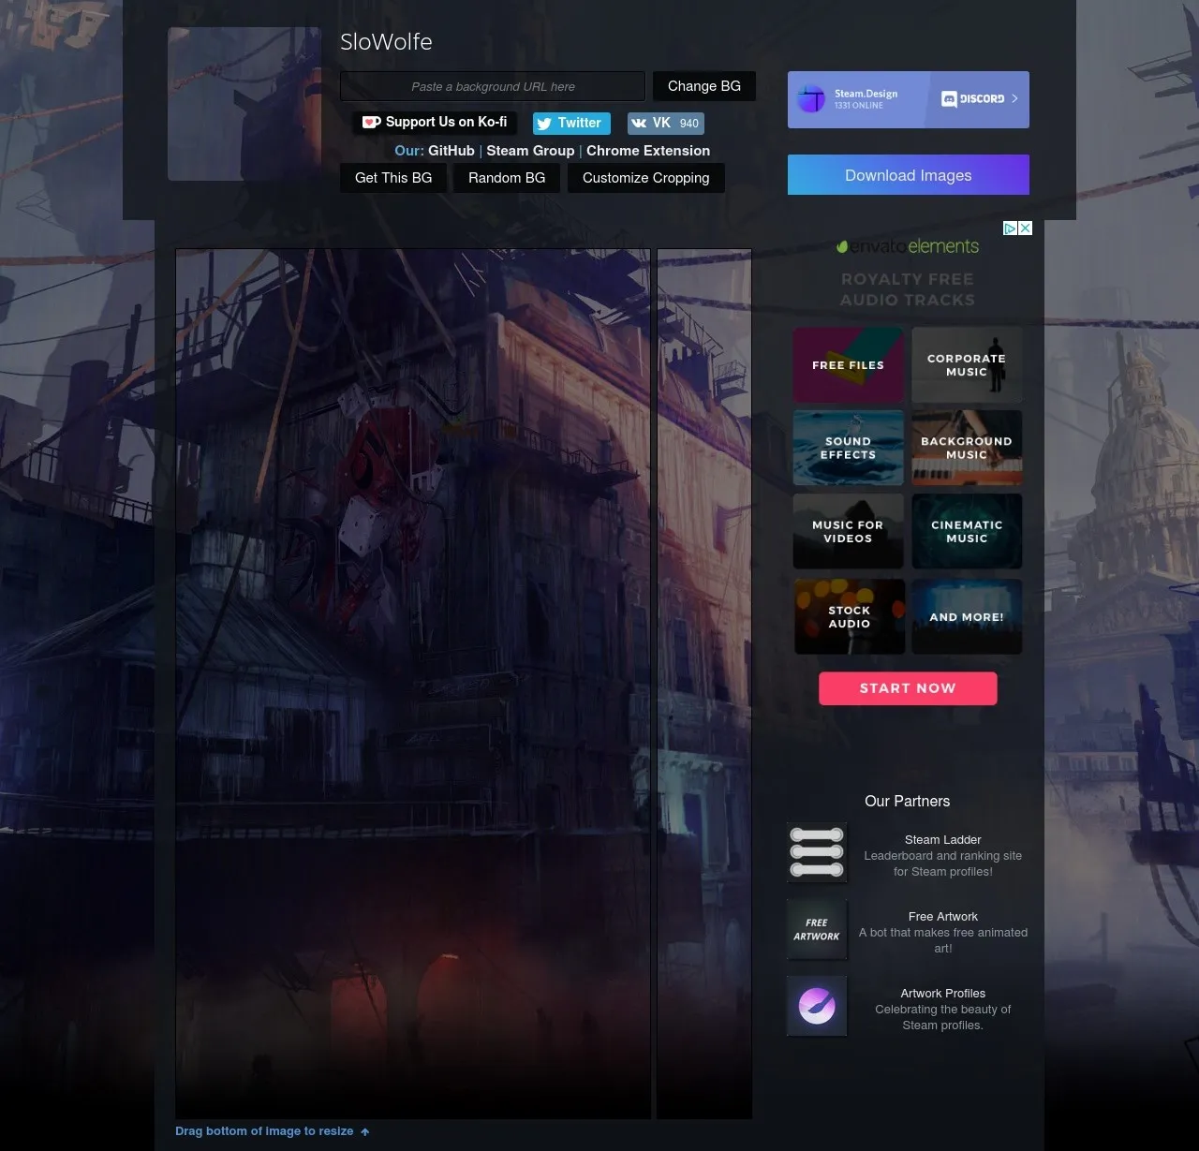
Task: Click the VK 940 count badge
Action: click(688, 124)
